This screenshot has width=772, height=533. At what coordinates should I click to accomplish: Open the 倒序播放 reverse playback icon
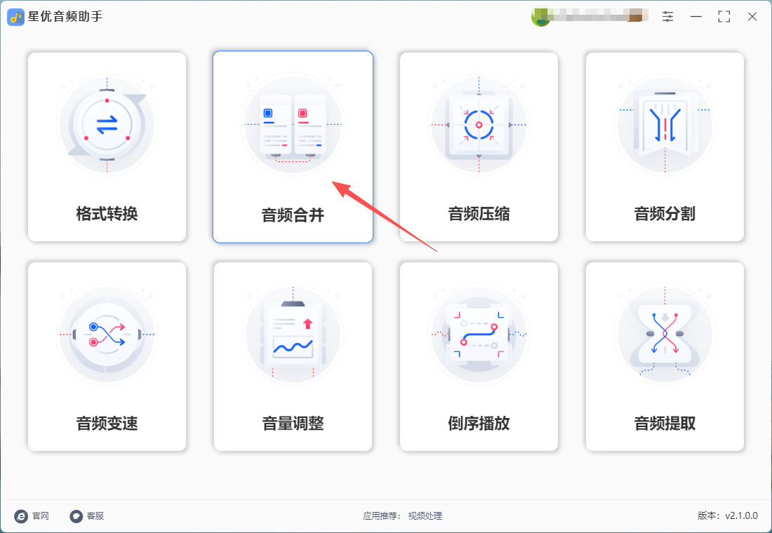point(479,334)
